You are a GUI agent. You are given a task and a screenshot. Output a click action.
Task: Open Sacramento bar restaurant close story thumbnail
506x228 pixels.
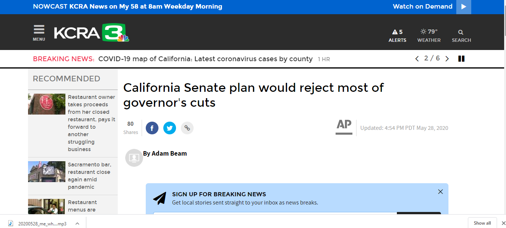(x=46, y=172)
